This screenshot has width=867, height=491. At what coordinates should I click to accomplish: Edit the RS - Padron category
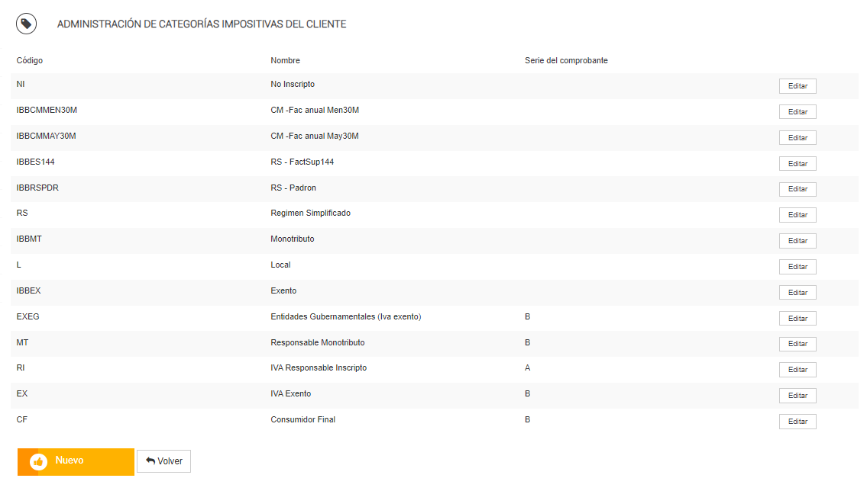point(797,189)
